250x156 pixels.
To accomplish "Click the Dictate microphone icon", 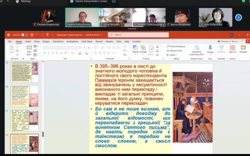I will click(x=210, y=47).
